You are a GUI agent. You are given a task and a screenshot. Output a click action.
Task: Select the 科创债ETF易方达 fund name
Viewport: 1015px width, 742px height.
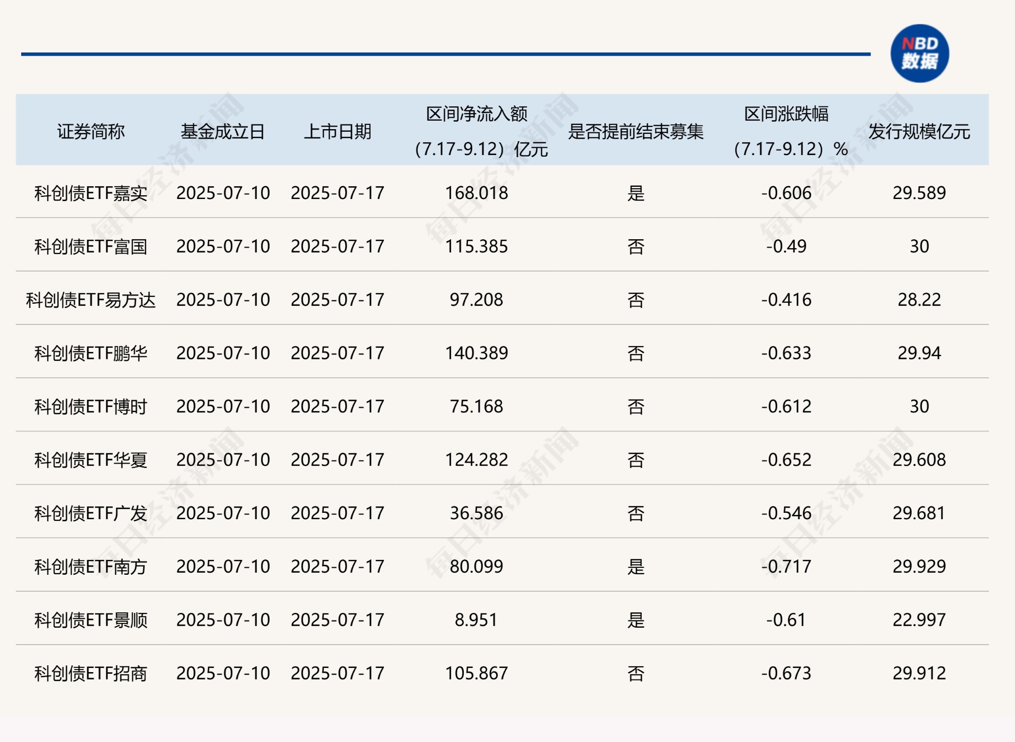point(91,300)
